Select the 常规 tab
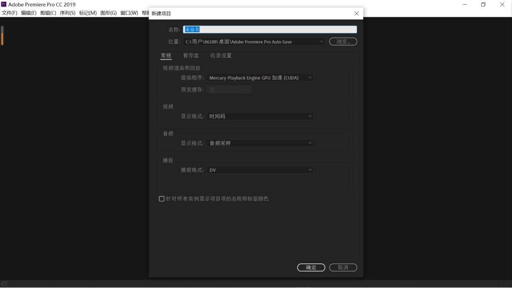The image size is (512, 288). [166, 55]
